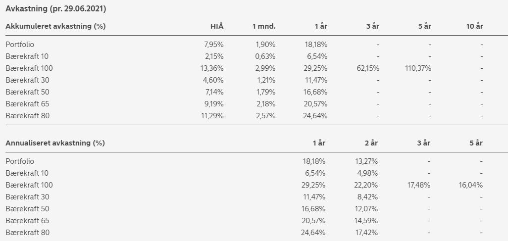Click Portfolio two-year value 13,27%
This screenshot has height=241, width=508.
pyautogui.click(x=366, y=161)
